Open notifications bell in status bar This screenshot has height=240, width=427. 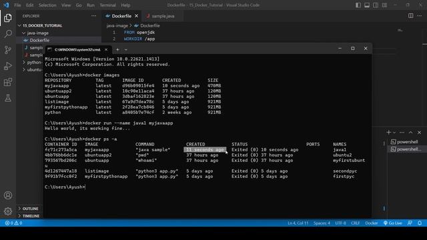420,223
